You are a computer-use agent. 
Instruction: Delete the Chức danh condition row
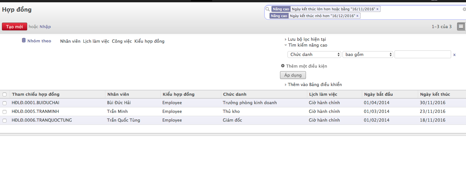454,55
